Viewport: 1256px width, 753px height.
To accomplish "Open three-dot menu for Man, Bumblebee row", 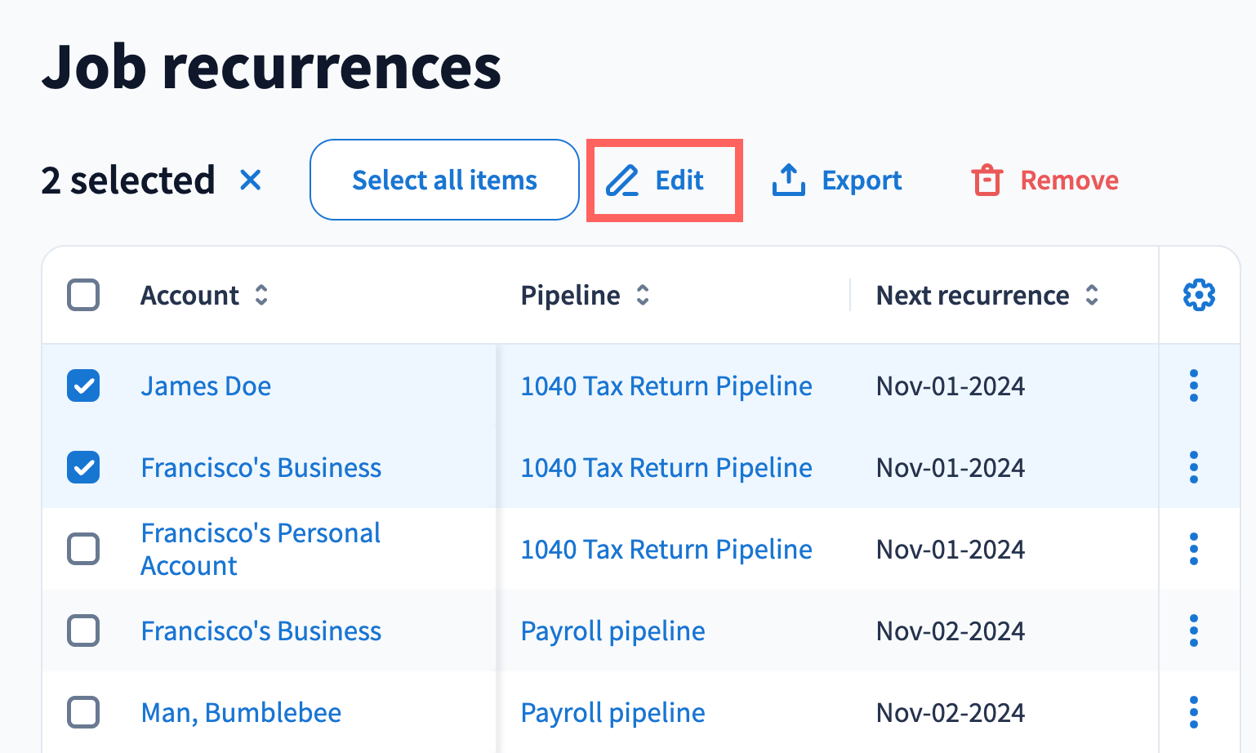I will [x=1194, y=712].
